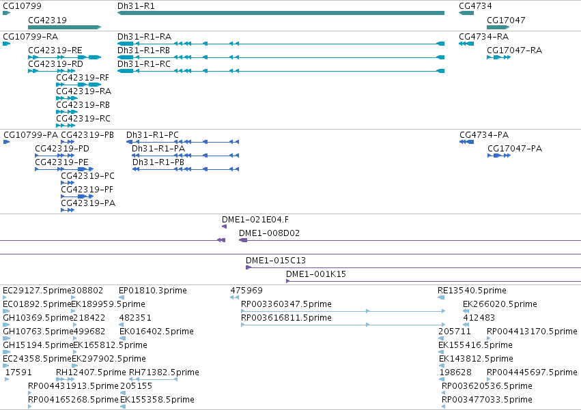Select the Dh31-R1 gene bar

(281, 13)
